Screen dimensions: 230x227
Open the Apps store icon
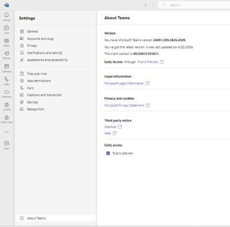coord(7,145)
